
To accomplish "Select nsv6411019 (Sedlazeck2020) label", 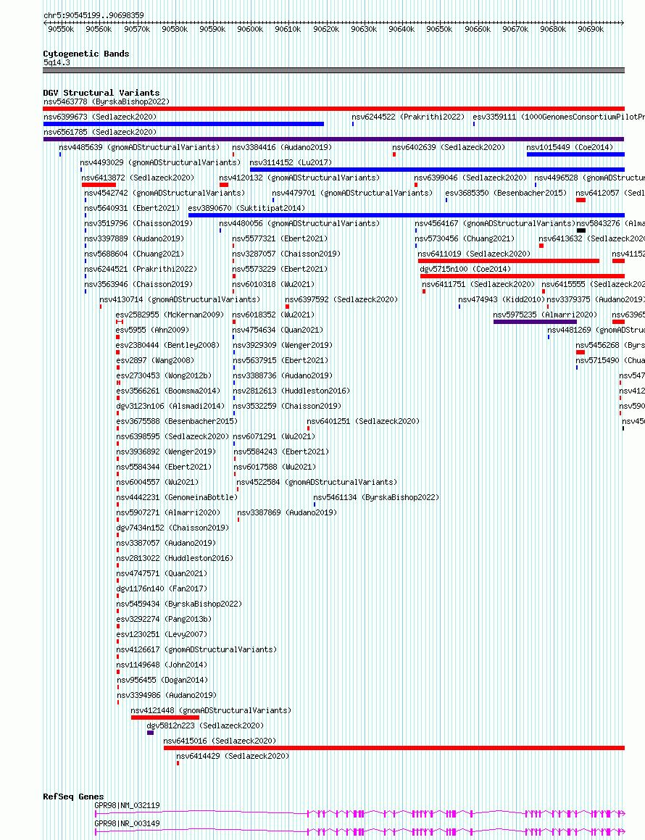I will tap(474, 254).
